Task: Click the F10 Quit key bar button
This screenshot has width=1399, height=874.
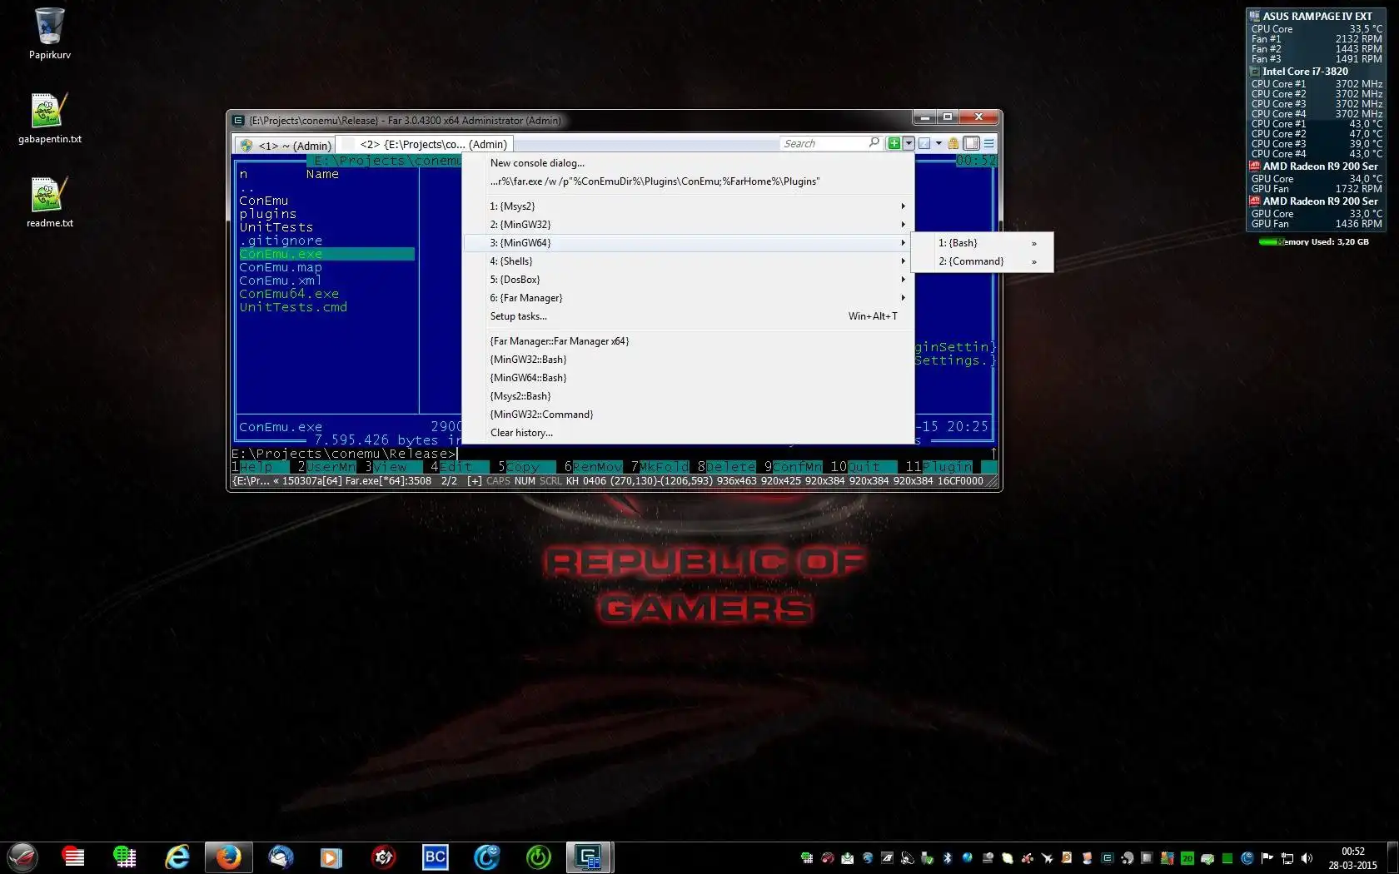Action: click(864, 467)
